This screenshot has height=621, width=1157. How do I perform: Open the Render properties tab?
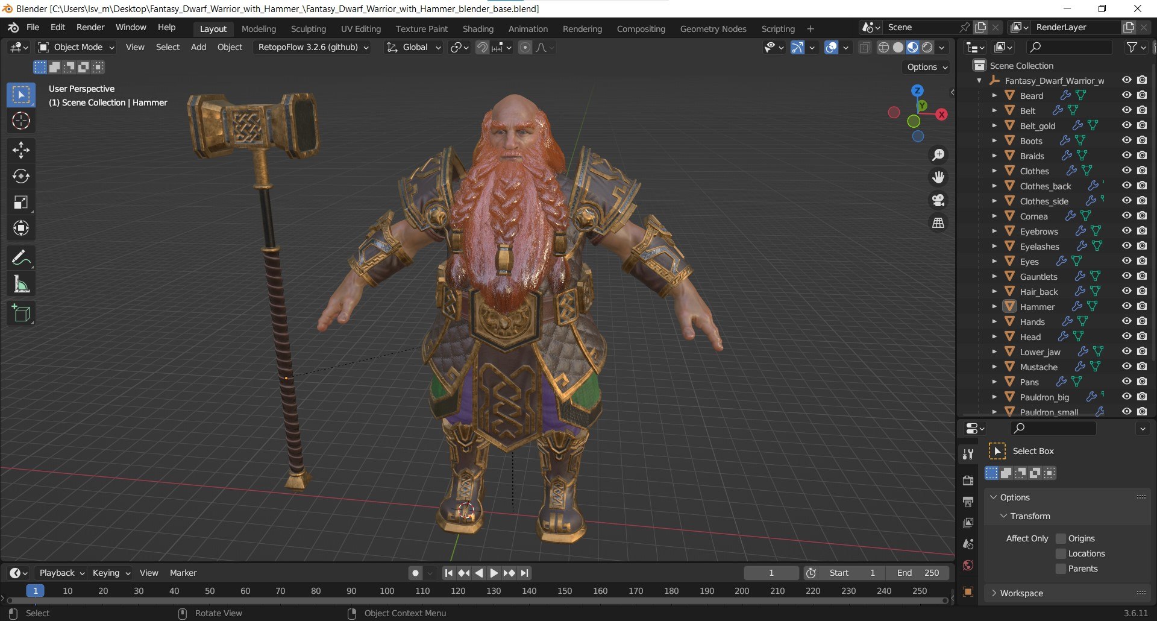tap(968, 481)
